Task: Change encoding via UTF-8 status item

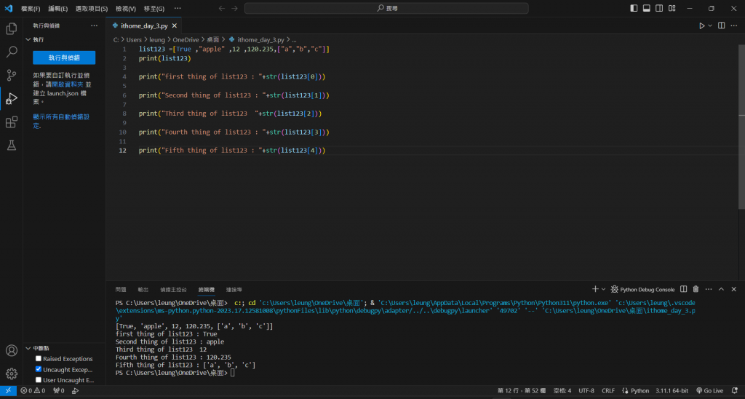Action: click(x=586, y=390)
